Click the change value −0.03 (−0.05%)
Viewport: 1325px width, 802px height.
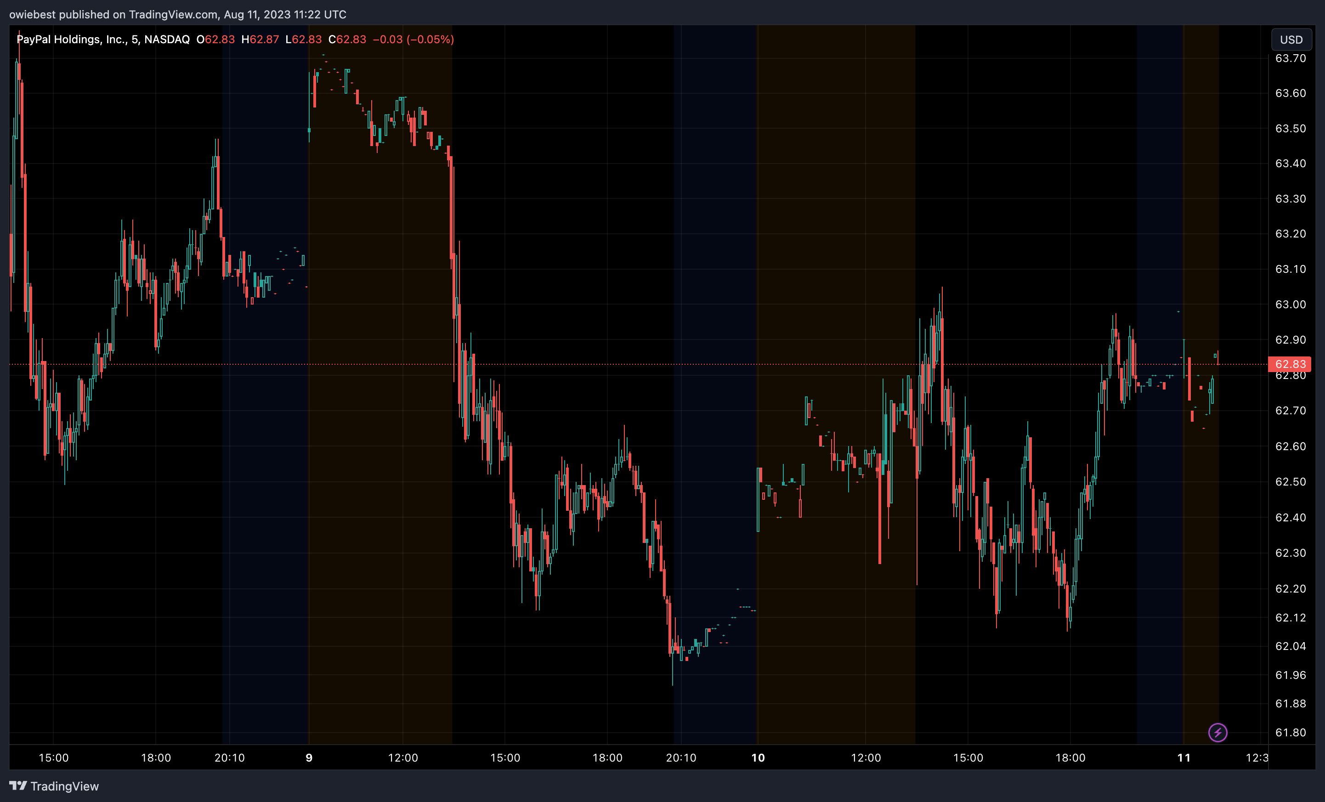point(413,39)
